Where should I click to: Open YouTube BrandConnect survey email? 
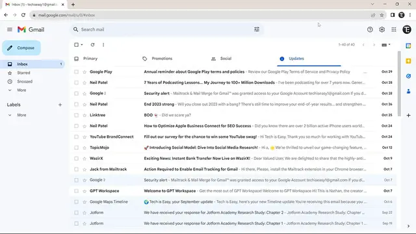233,137
